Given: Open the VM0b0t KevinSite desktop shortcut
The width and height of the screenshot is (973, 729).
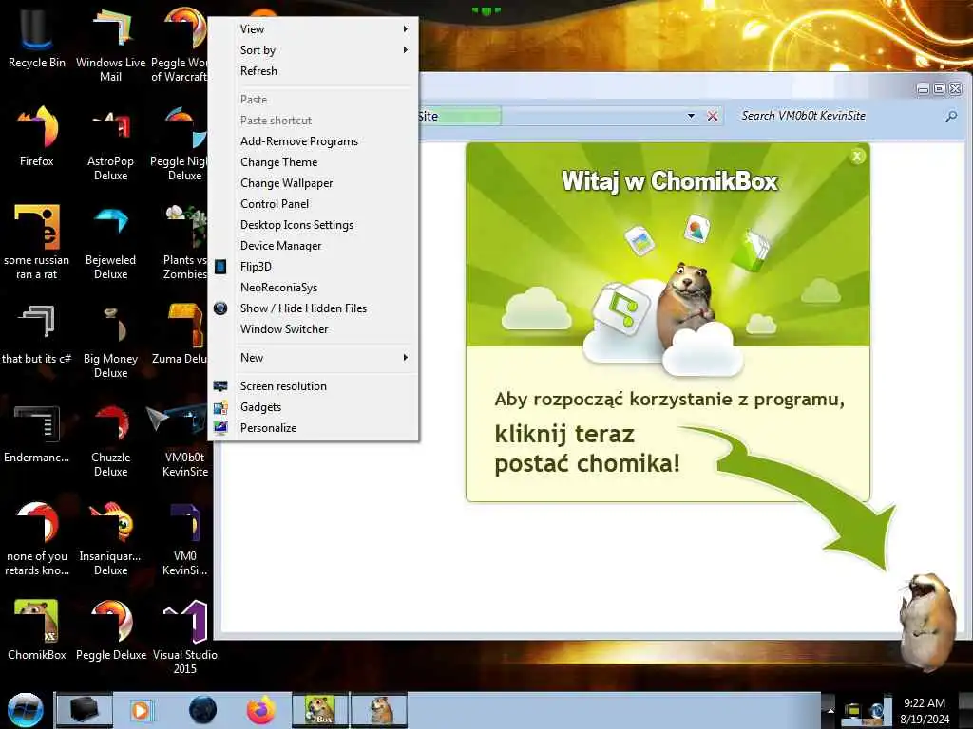Looking at the screenshot, I should (184, 440).
